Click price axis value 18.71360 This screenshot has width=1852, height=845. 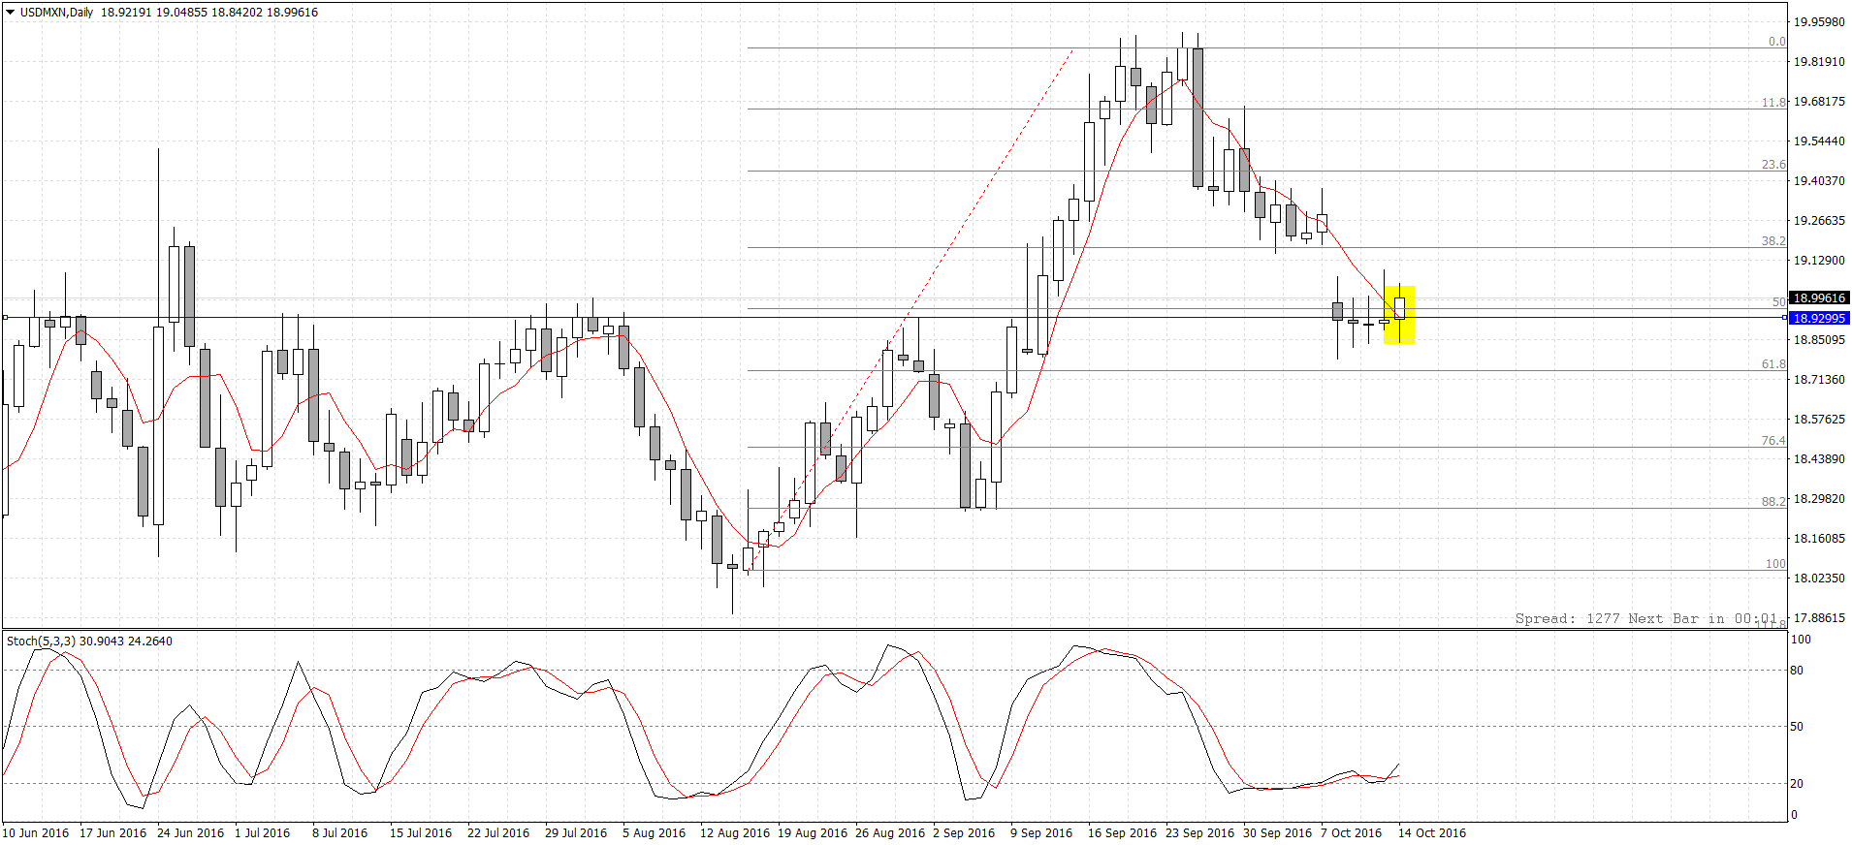[1819, 379]
